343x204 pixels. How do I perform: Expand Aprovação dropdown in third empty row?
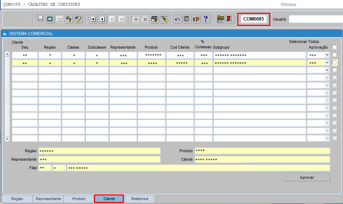point(327,70)
